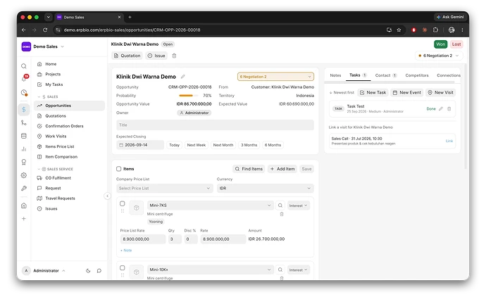Click Qty field for Mini-7KS

point(175,239)
